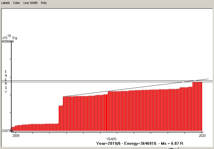The height and width of the screenshot is (149, 214).
Task: Click the right end of the diagonal trend line
Action: pyautogui.click(x=208, y=79)
